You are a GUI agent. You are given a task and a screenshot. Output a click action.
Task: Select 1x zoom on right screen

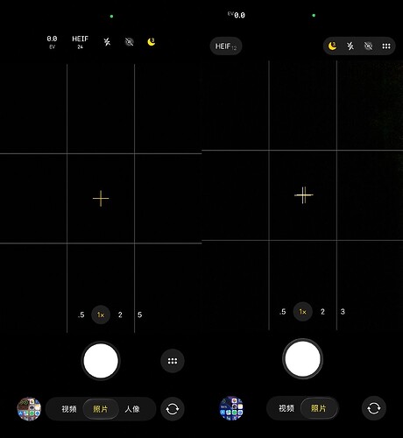[303, 312]
